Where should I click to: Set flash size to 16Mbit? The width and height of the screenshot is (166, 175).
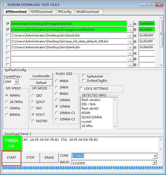click(x=57, y=100)
